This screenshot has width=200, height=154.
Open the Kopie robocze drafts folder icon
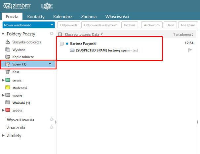[8, 57]
